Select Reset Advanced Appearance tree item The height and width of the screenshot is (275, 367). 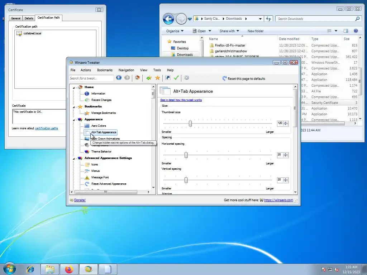tap(109, 184)
